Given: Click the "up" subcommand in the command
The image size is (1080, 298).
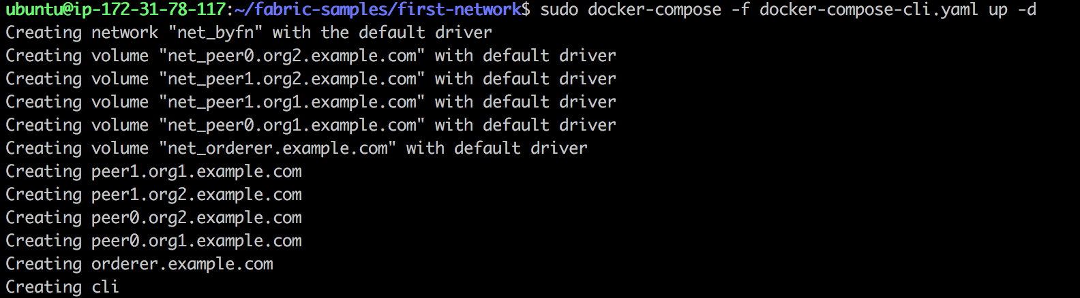Looking at the screenshot, I should [x=998, y=10].
